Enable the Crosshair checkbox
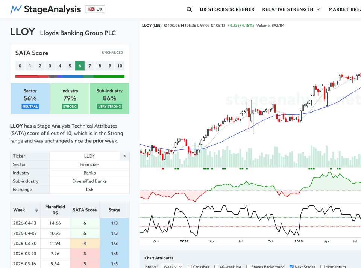 tap(190, 266)
